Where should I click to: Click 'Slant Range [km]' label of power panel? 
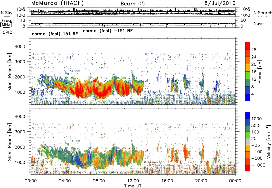click(10, 72)
